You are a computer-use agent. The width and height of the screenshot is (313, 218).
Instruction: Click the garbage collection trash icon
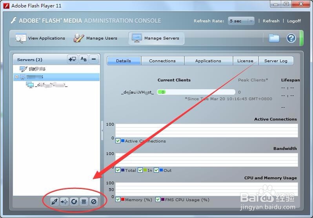coord(84,202)
